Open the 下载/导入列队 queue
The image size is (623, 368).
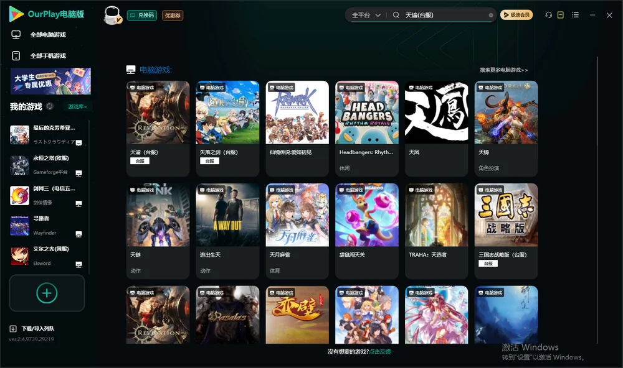[x=38, y=329]
